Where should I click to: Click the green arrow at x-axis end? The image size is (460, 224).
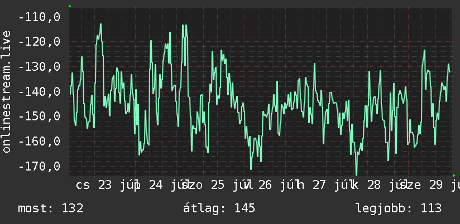point(454,176)
